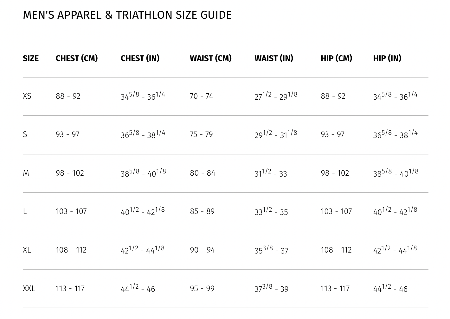Viewport: 450px width, 319px height.
Task: Select the M size row label
Action: click(x=26, y=173)
